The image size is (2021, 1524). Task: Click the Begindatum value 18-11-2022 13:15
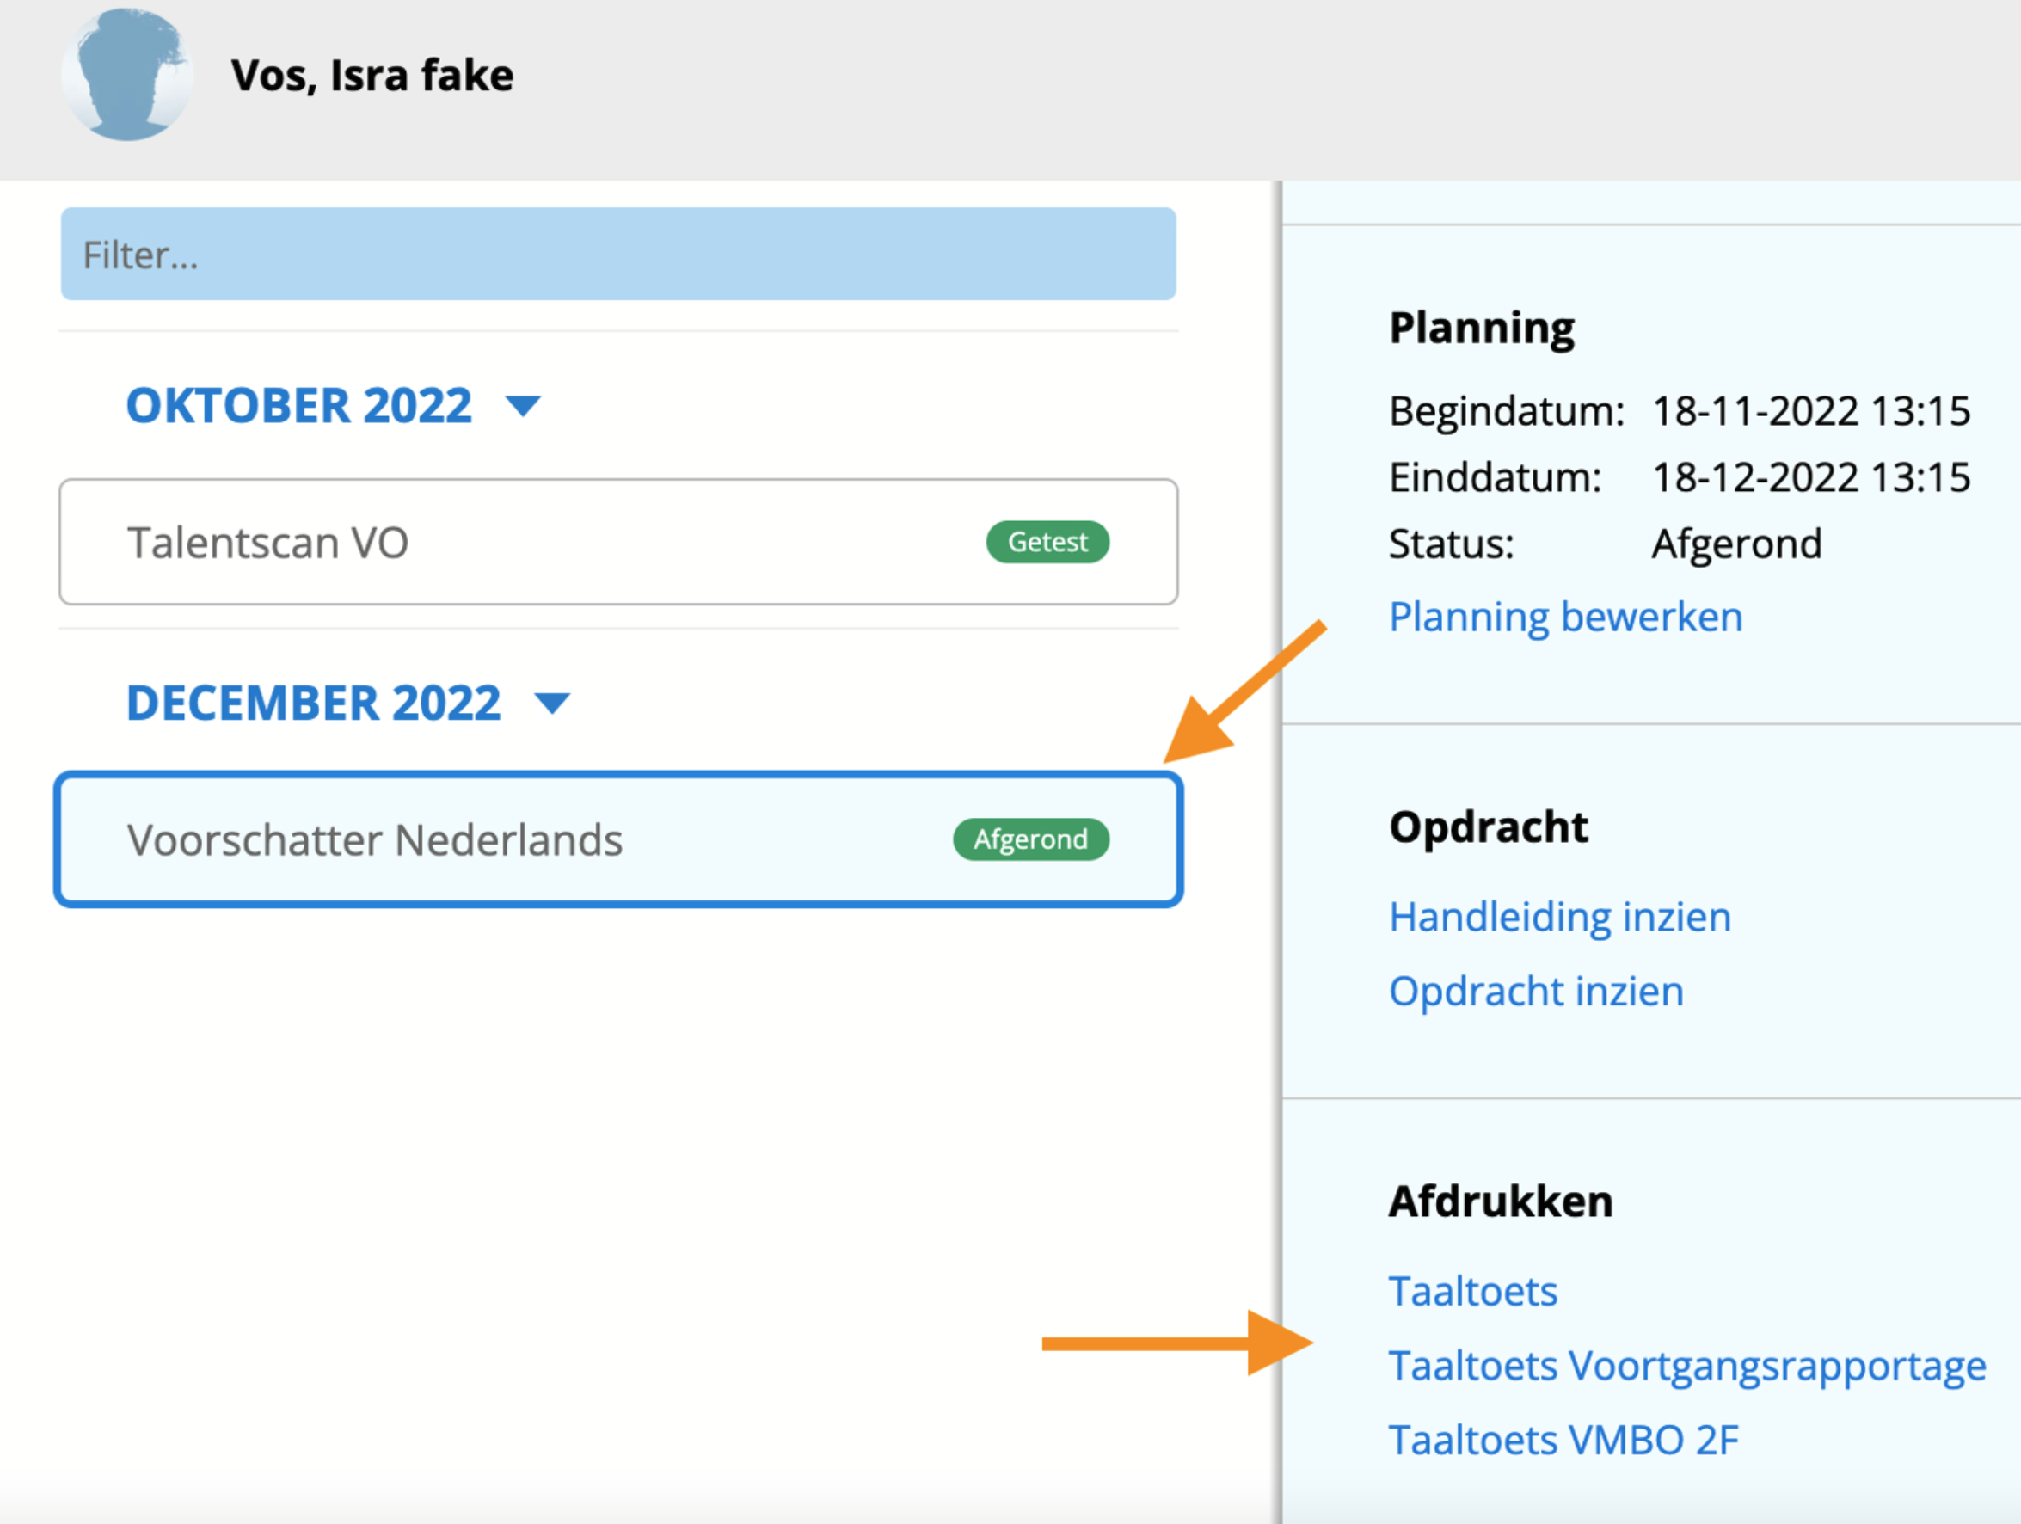pos(1811,410)
